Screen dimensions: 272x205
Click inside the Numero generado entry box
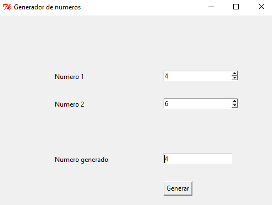click(198, 159)
